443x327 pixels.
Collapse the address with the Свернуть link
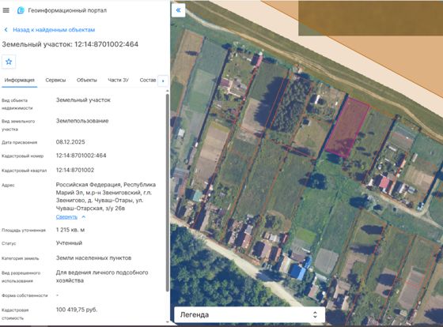(x=66, y=216)
